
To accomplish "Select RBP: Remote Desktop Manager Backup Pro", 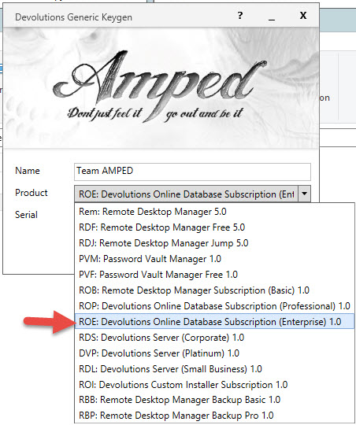I will tap(214, 416).
